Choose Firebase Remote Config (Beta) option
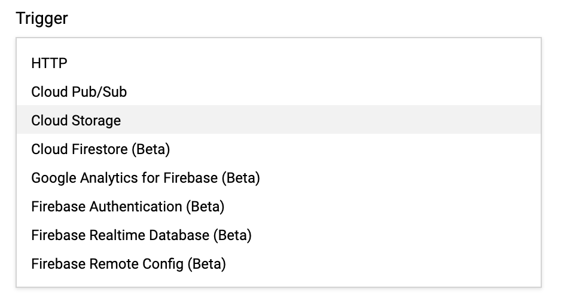The width and height of the screenshot is (561, 295). click(129, 264)
